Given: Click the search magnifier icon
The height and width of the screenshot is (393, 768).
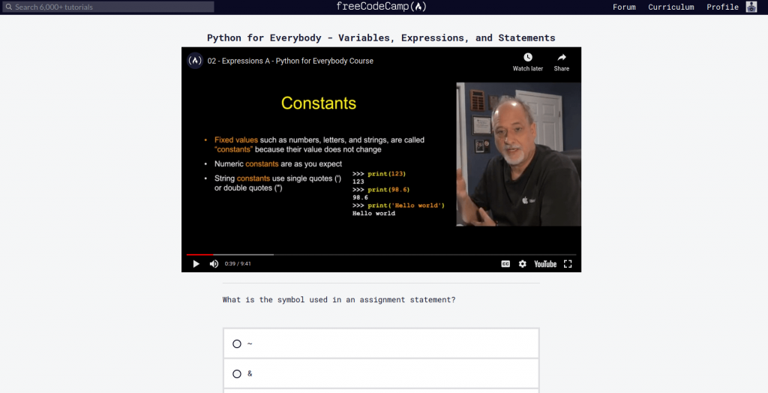Looking at the screenshot, I should coord(9,7).
